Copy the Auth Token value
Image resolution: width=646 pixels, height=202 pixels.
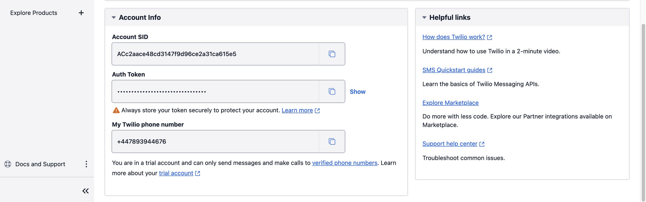tap(332, 91)
